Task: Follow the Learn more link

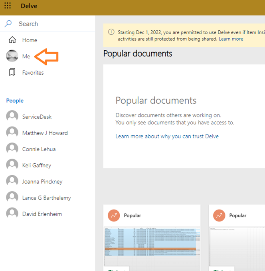Action: [x=231, y=39]
